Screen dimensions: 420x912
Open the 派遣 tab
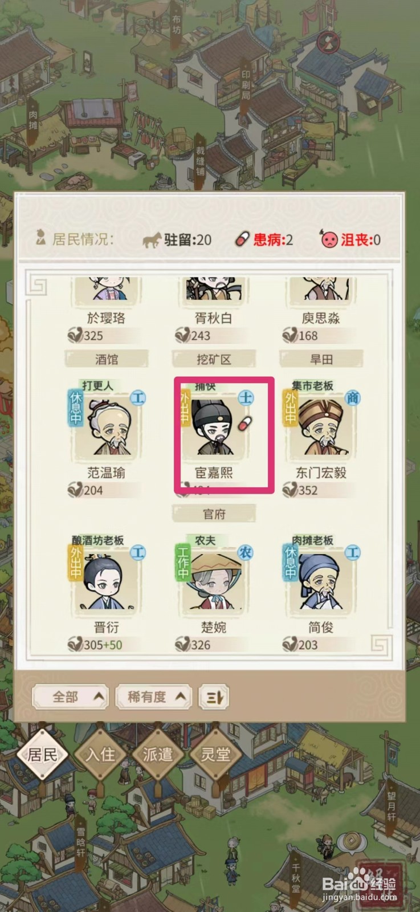[158, 755]
